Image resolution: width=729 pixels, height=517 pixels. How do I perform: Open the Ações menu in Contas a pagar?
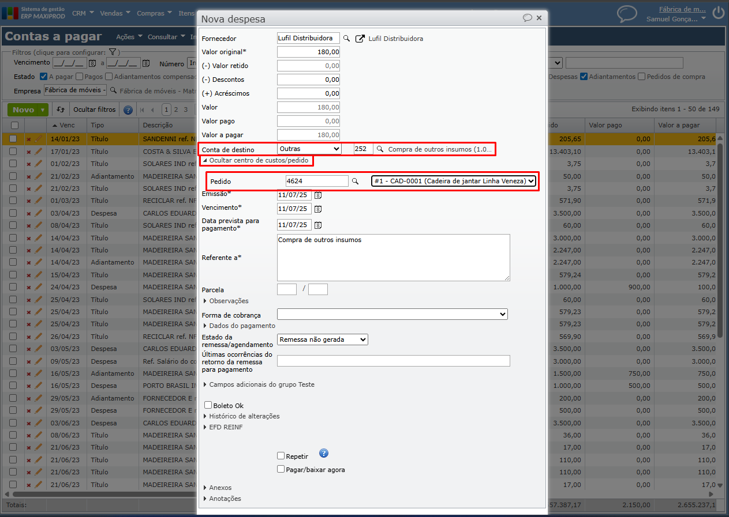pos(129,37)
